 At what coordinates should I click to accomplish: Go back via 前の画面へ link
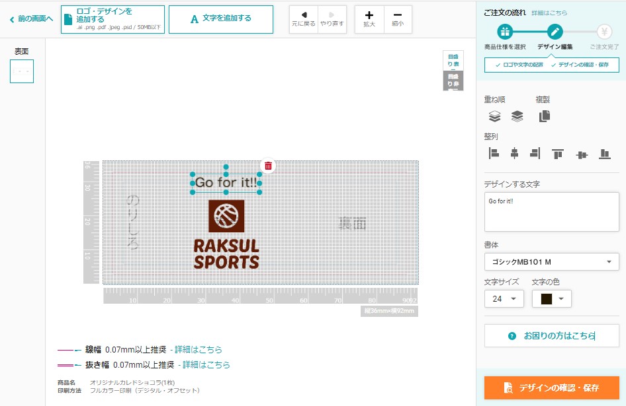pyautogui.click(x=31, y=18)
